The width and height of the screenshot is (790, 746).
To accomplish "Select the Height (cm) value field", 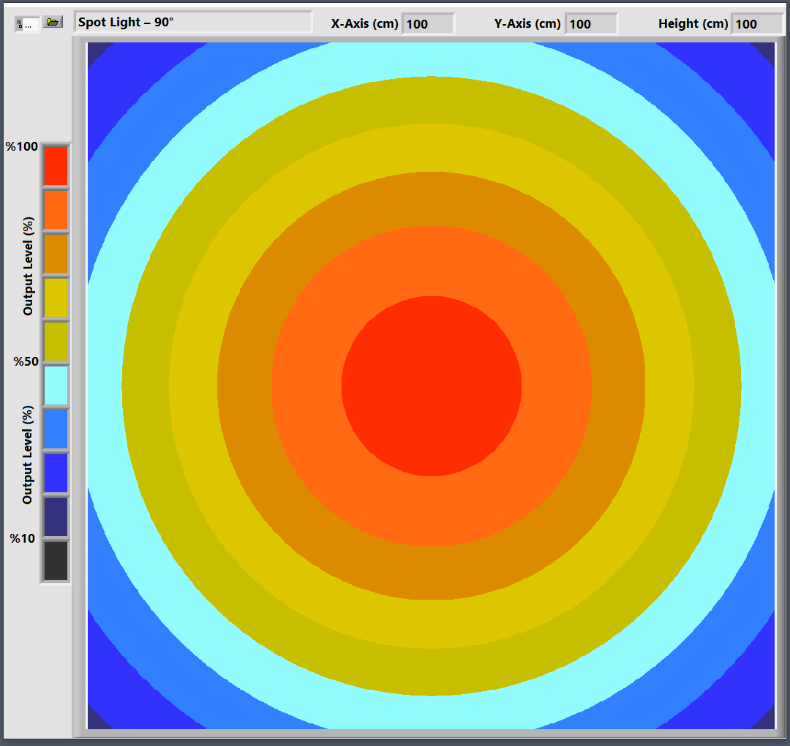I will tap(756, 24).
